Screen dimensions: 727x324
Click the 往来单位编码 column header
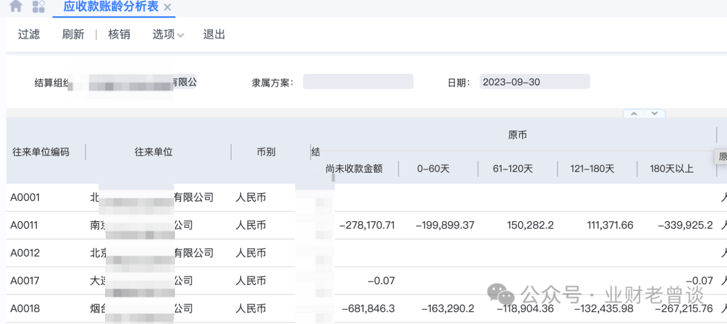(x=41, y=152)
